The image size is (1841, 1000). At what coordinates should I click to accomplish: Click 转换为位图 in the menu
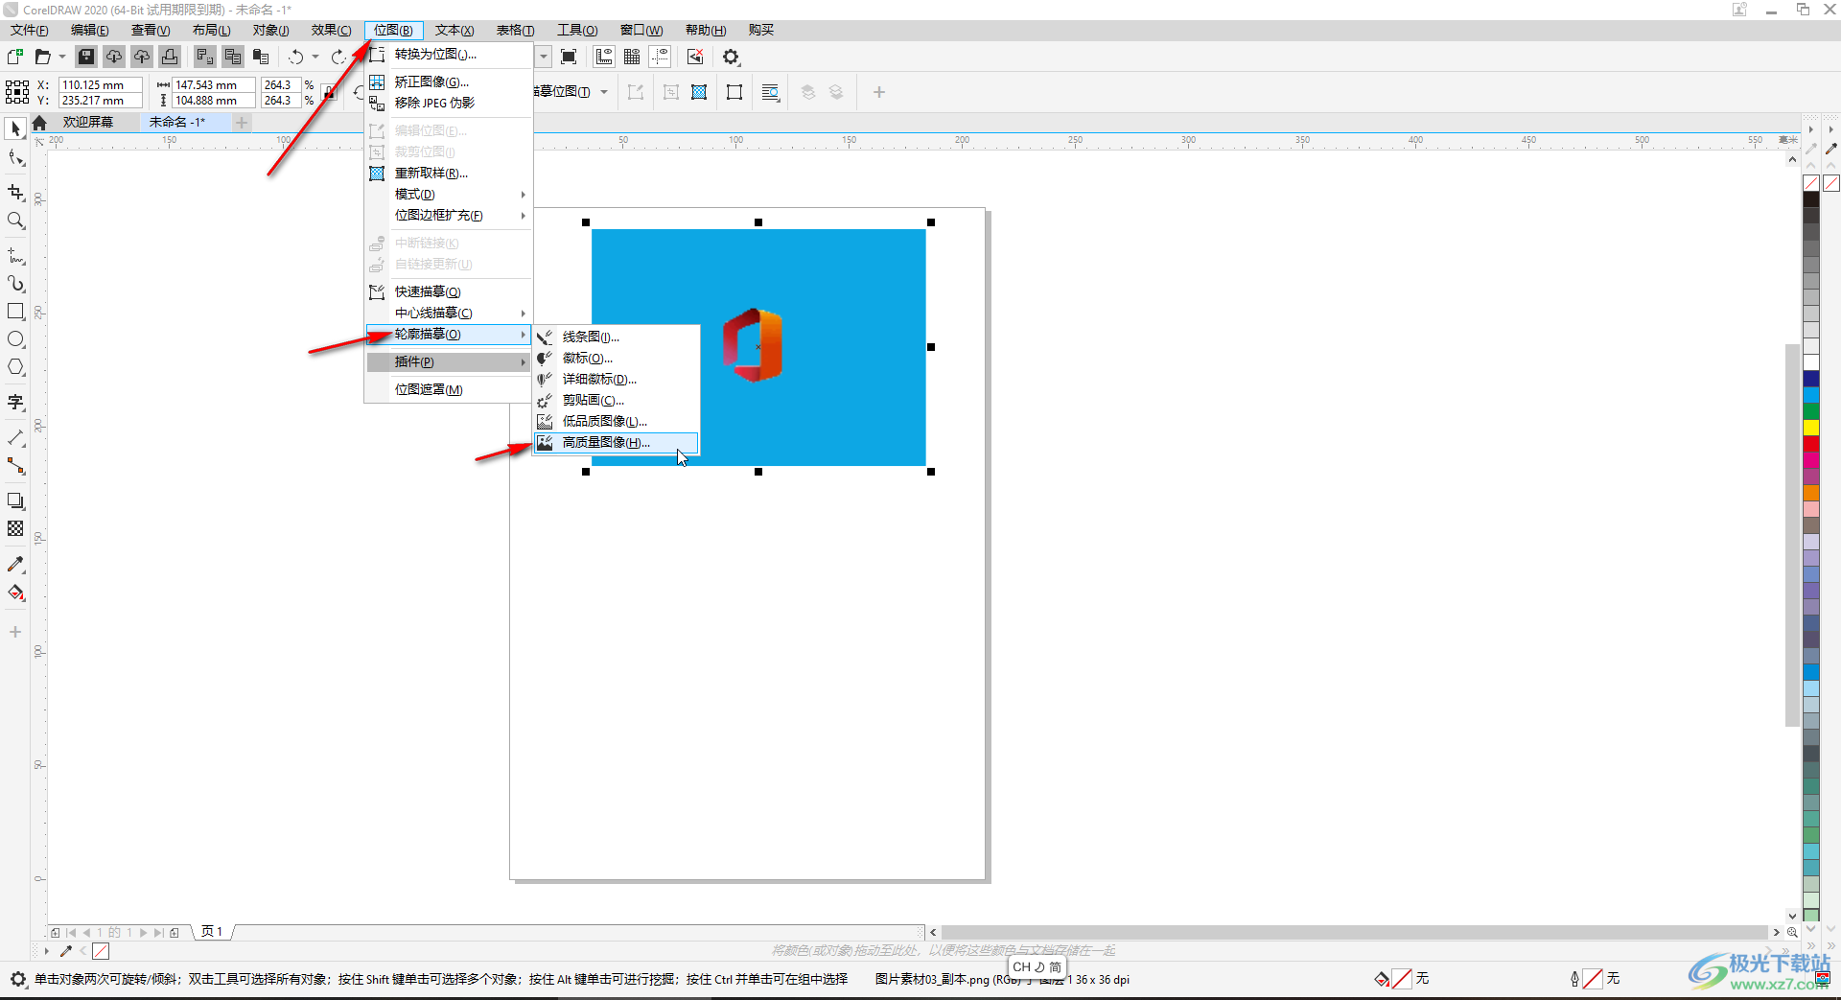click(448, 54)
